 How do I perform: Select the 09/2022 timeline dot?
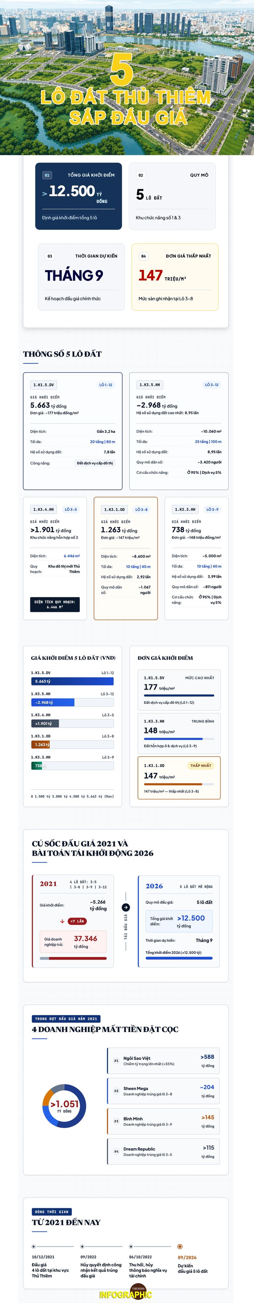coord(82,1247)
